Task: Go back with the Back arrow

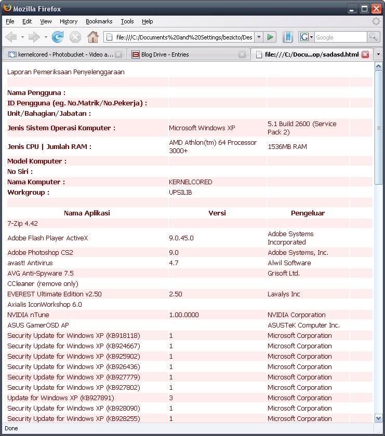Action: pos(11,37)
